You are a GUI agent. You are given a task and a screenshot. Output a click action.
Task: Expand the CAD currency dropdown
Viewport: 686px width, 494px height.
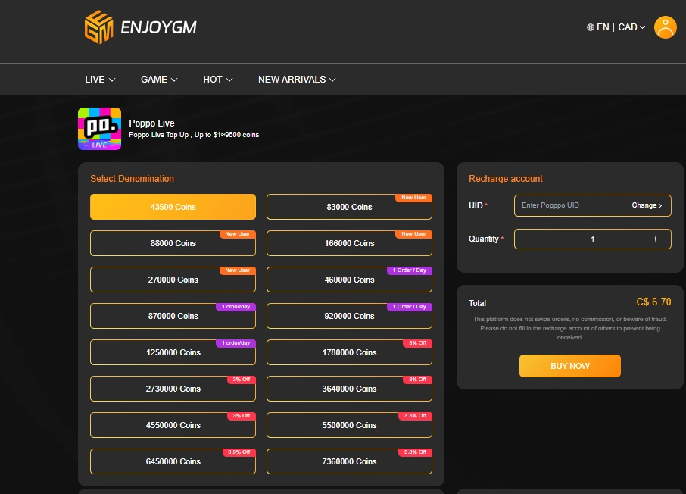click(631, 27)
